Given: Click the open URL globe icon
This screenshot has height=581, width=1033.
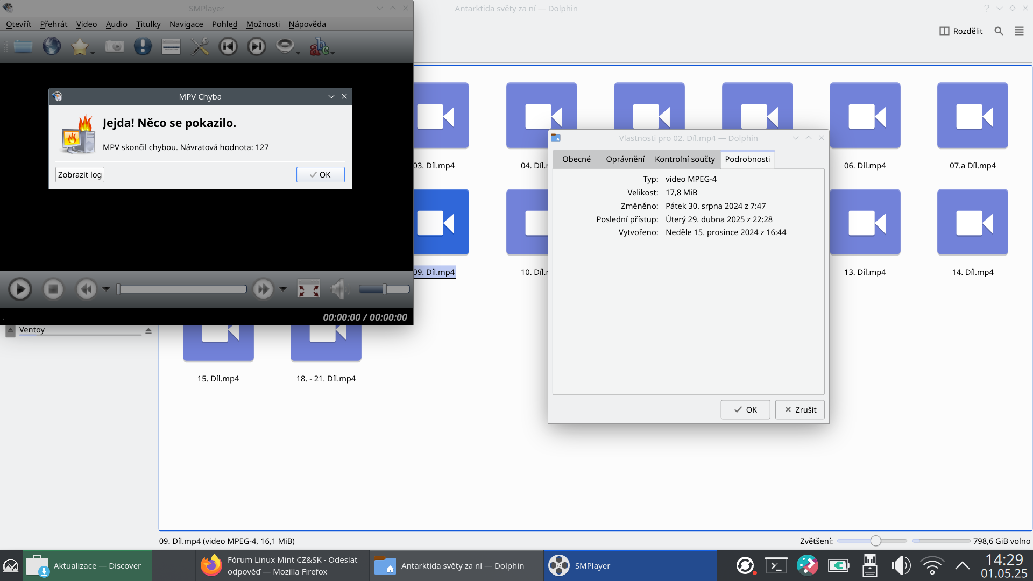Looking at the screenshot, I should coord(52,47).
